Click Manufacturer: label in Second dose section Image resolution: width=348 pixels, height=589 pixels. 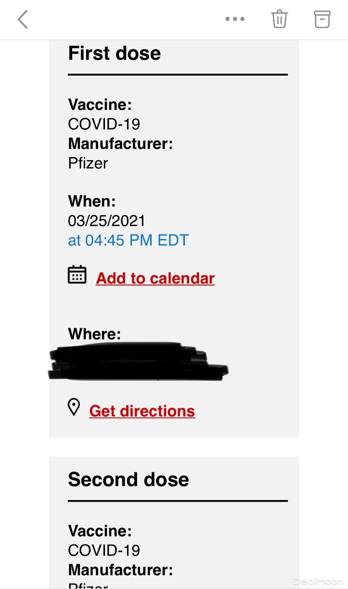pyautogui.click(x=121, y=570)
